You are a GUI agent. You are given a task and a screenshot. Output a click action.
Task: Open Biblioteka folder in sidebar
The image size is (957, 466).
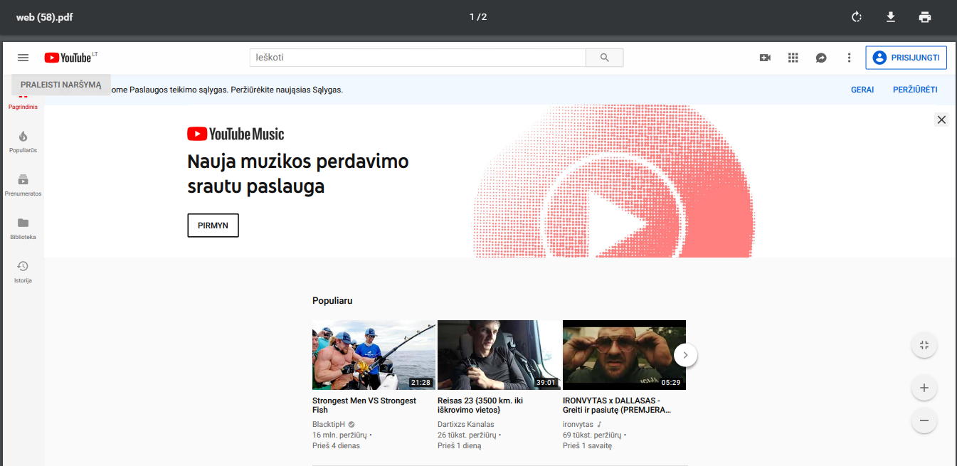(x=23, y=228)
